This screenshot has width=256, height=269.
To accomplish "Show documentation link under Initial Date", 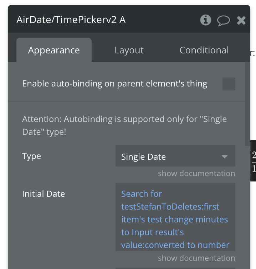I will click(196, 258).
